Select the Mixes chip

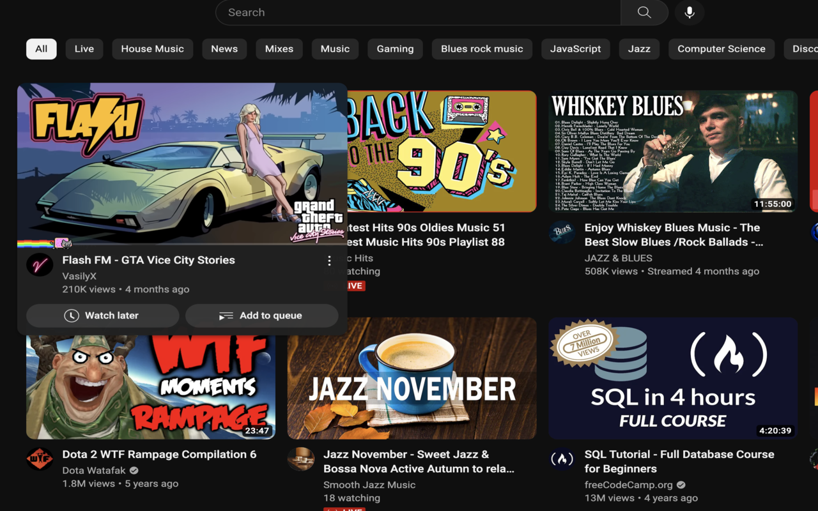click(279, 49)
